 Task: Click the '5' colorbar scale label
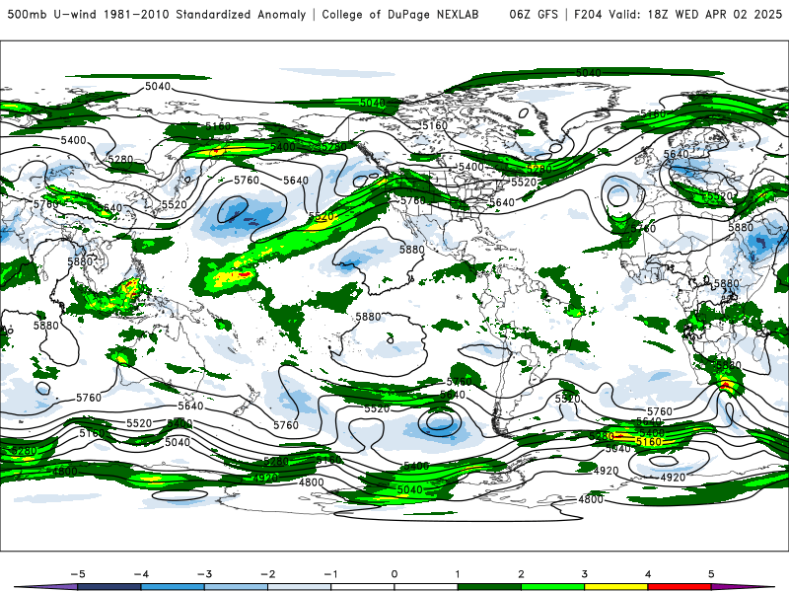coord(711,574)
